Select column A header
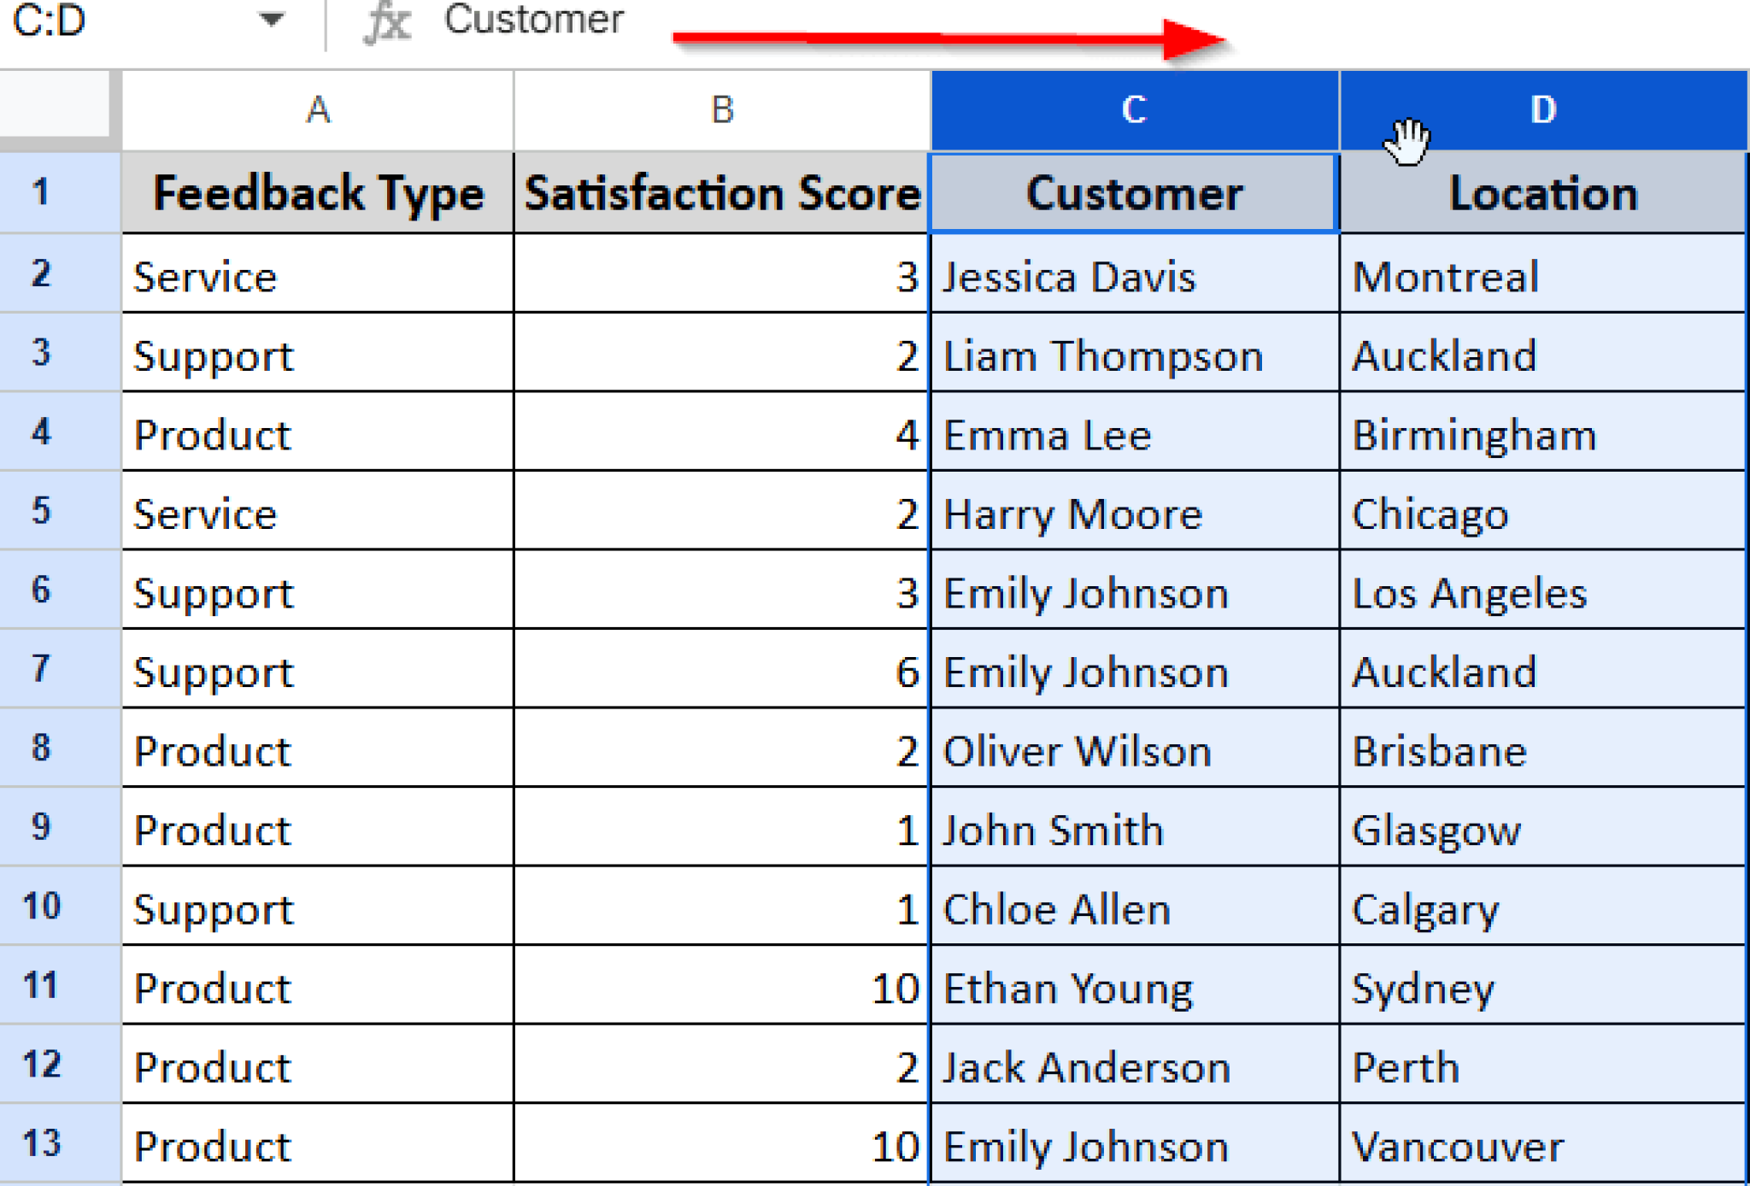Screen dimensions: 1750x1186 (x=316, y=109)
